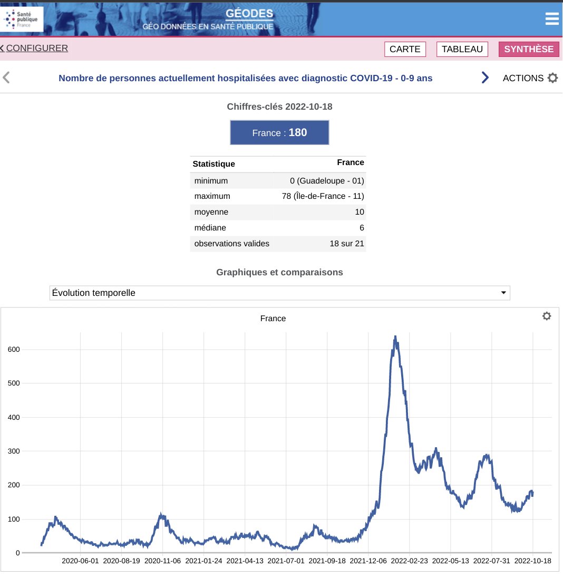Viewport: 563px width, 587px height.
Task: Click the 600 y-axis label
Action: (x=14, y=350)
